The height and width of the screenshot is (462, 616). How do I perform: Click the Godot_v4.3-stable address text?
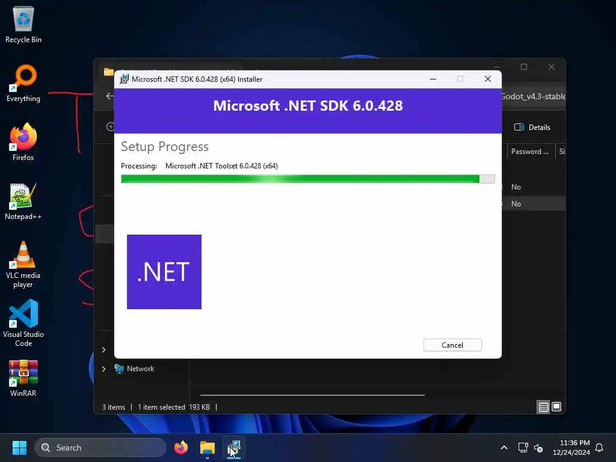[x=534, y=97]
